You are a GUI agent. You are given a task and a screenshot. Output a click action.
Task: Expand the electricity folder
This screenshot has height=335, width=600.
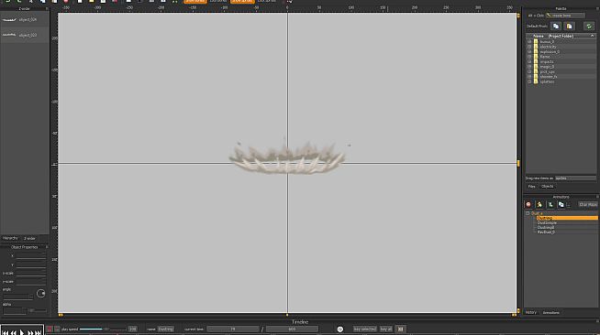point(529,47)
